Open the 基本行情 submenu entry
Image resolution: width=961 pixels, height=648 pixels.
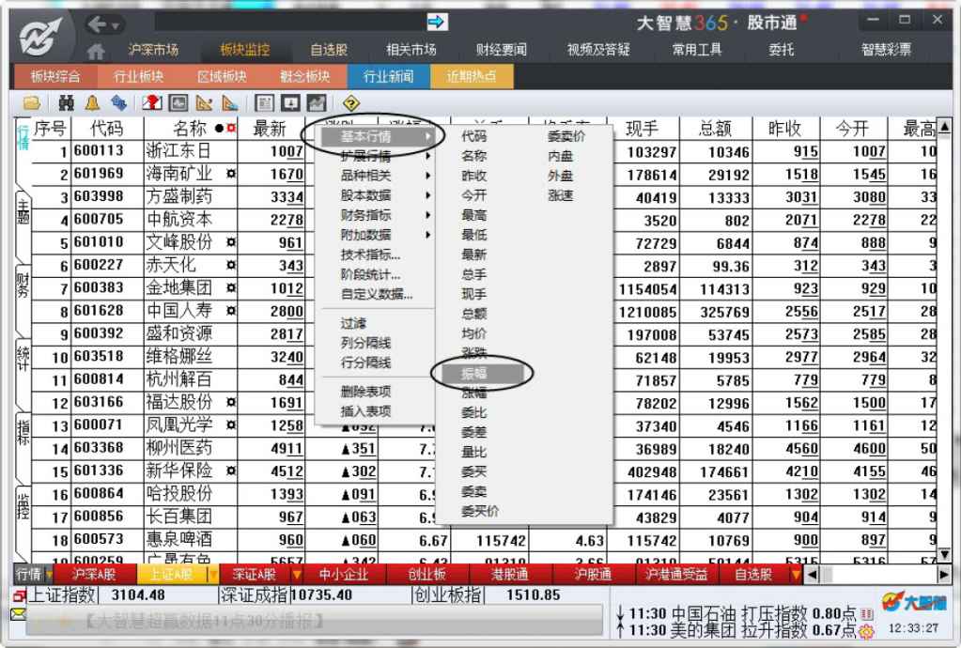coord(379,136)
